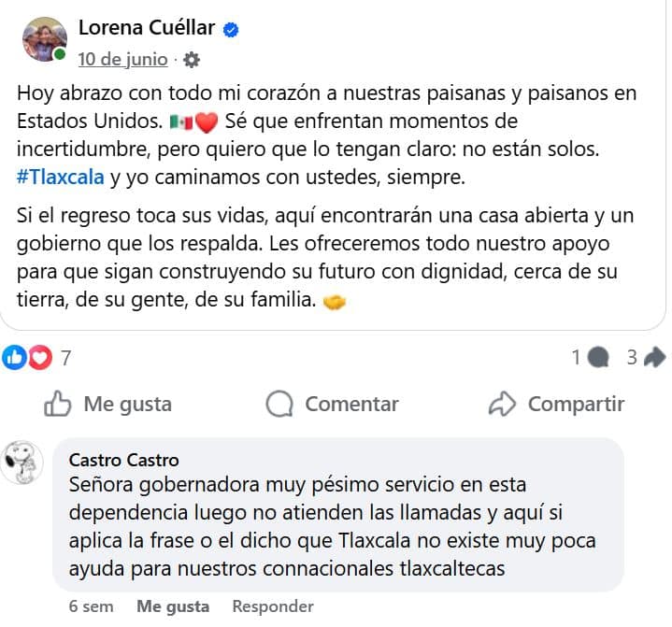Open Lorena Cuéllar's profile picture
Viewport: 672px width, 627px height.
pyautogui.click(x=44, y=39)
